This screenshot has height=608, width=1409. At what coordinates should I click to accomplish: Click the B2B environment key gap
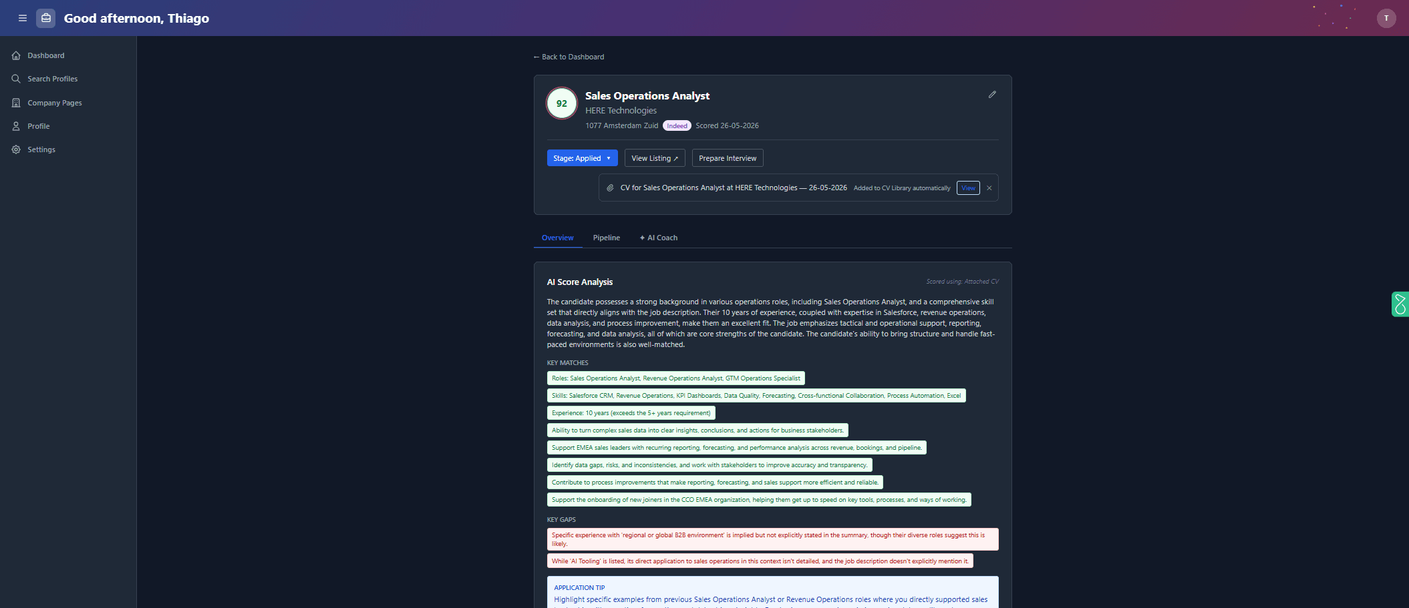point(773,539)
